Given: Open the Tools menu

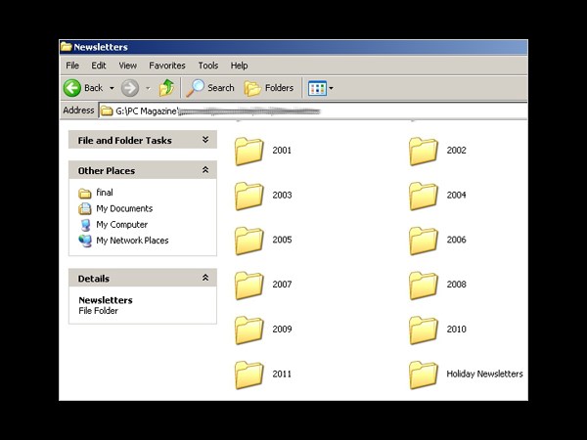Looking at the screenshot, I should [208, 66].
